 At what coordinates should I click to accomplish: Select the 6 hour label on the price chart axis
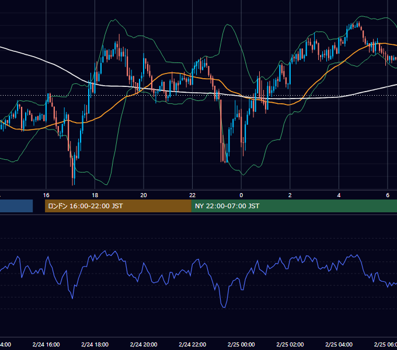coord(388,195)
